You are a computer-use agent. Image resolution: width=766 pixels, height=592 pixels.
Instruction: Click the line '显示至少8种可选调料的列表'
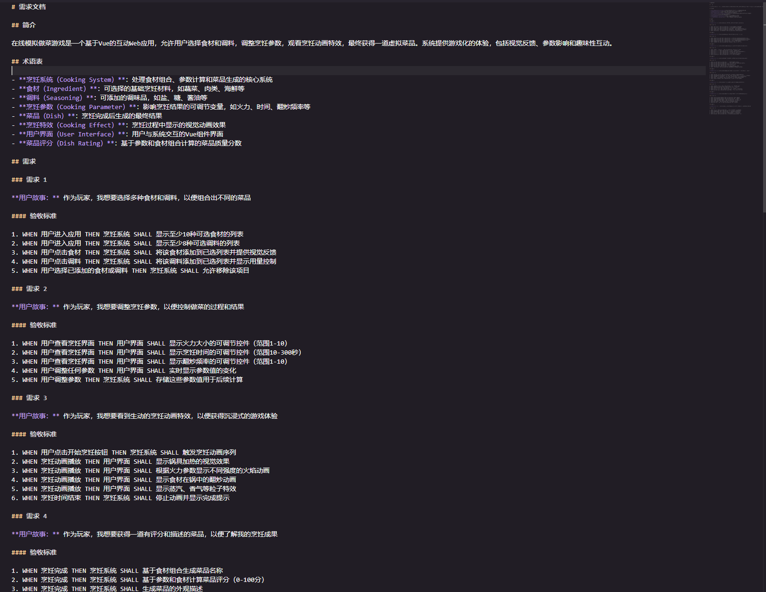126,243
